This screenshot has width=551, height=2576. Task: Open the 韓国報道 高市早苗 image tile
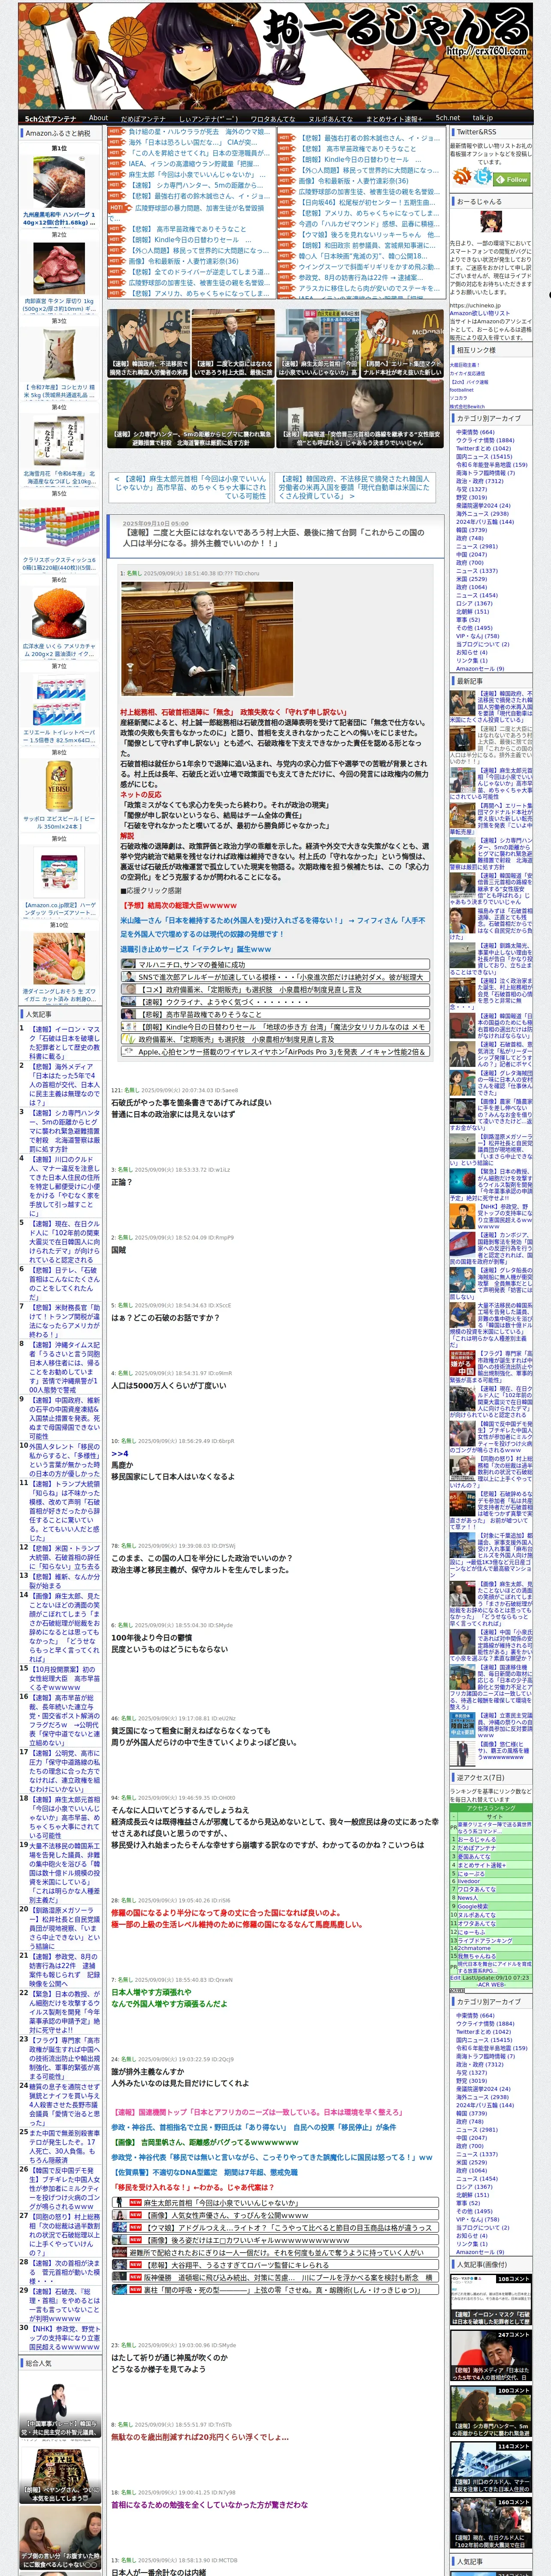tap(360, 413)
